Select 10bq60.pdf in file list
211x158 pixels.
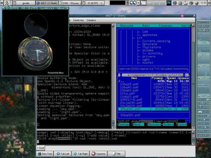click(x=154, y=90)
